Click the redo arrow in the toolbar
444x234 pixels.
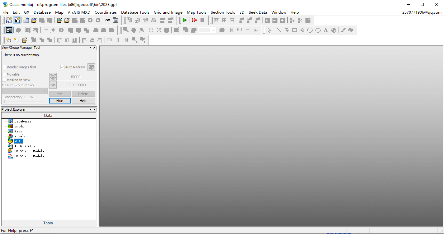[x=98, y=20]
